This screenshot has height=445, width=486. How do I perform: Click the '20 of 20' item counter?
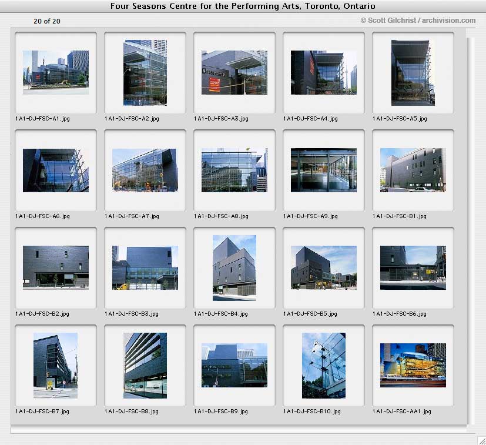47,21
